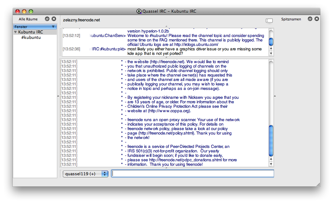Viewport: 333px width, 204px height.
Task: Open the freenode policy.shtml link
Action: pyautogui.click(x=167, y=133)
